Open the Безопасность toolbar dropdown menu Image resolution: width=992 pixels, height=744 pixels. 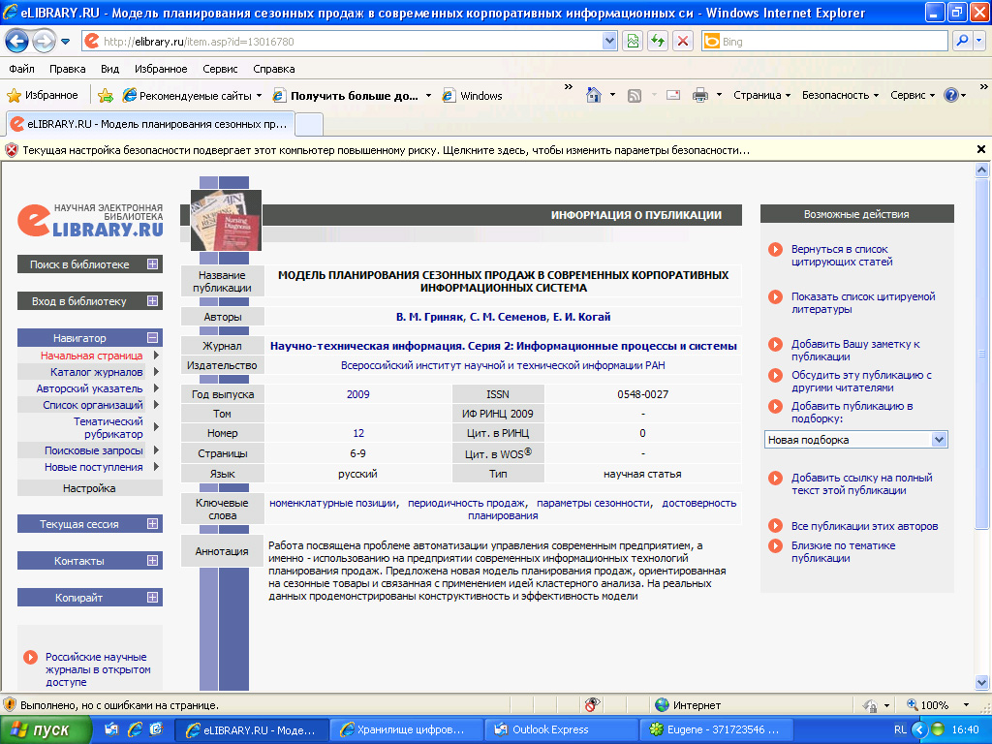840,95
